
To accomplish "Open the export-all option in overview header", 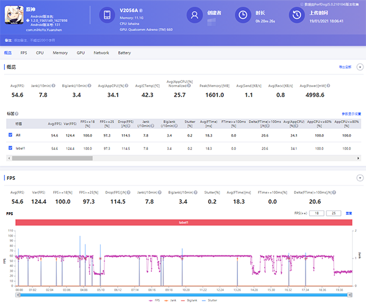I will (x=345, y=66).
